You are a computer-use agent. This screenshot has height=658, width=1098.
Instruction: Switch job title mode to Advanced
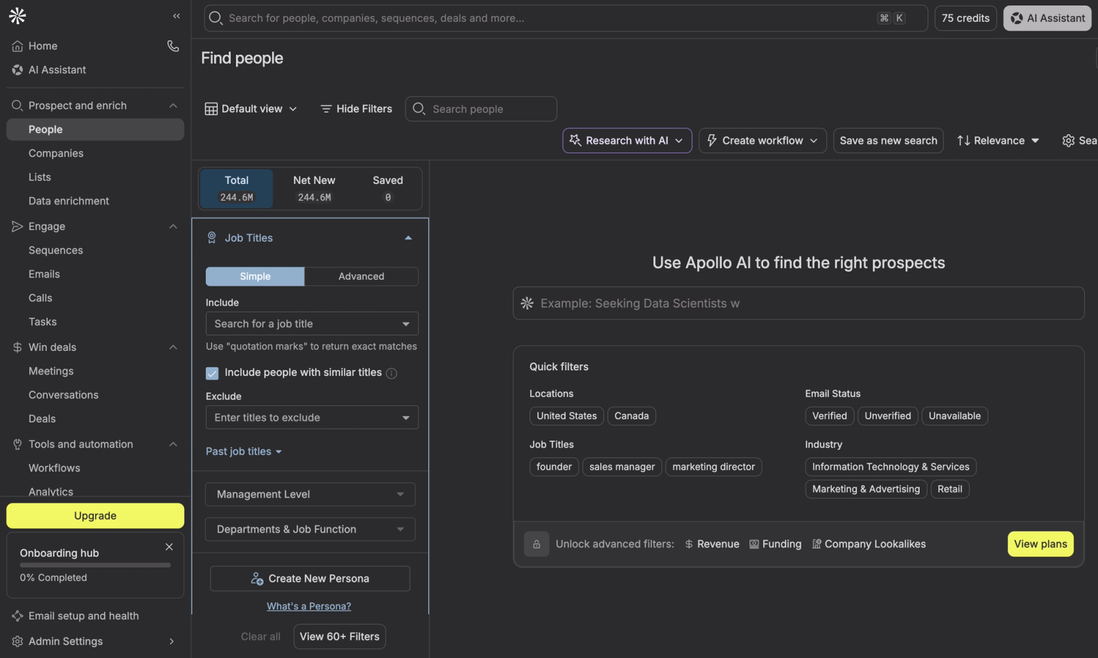(362, 276)
